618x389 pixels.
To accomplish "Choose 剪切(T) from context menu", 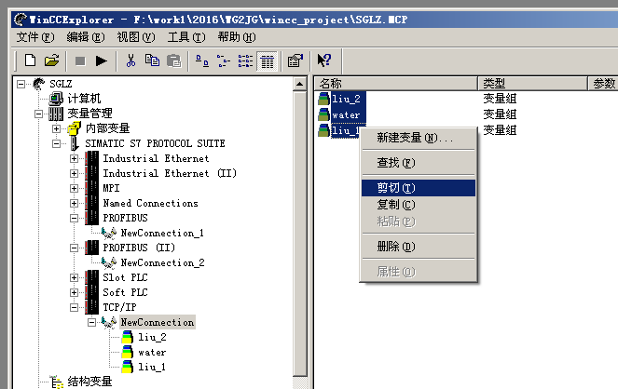I will pyautogui.click(x=419, y=188).
